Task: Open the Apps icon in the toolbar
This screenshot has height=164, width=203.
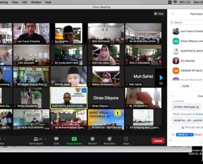Action: coord(126,139)
